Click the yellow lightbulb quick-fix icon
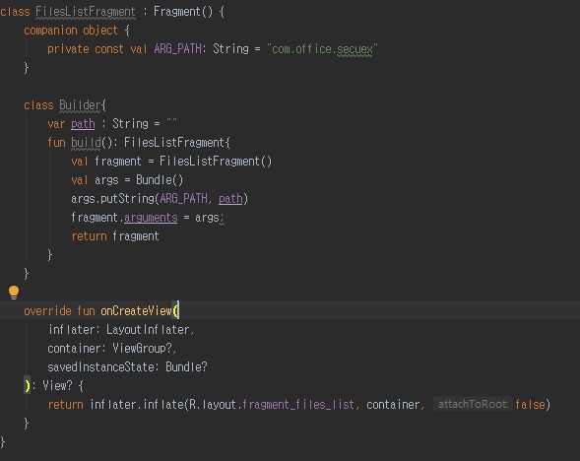Screen dimensions: 580x461 (x=14, y=293)
